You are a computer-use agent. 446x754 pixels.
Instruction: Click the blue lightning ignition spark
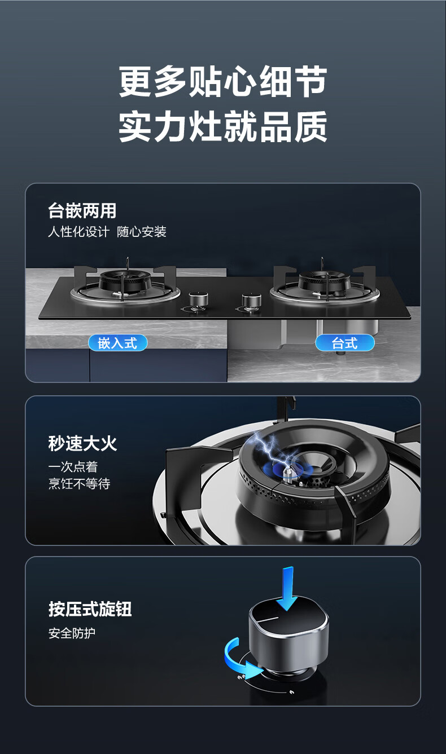[277, 451]
